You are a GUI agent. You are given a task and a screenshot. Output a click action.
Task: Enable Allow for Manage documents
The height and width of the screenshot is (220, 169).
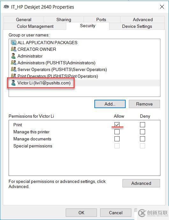[x=117, y=139]
